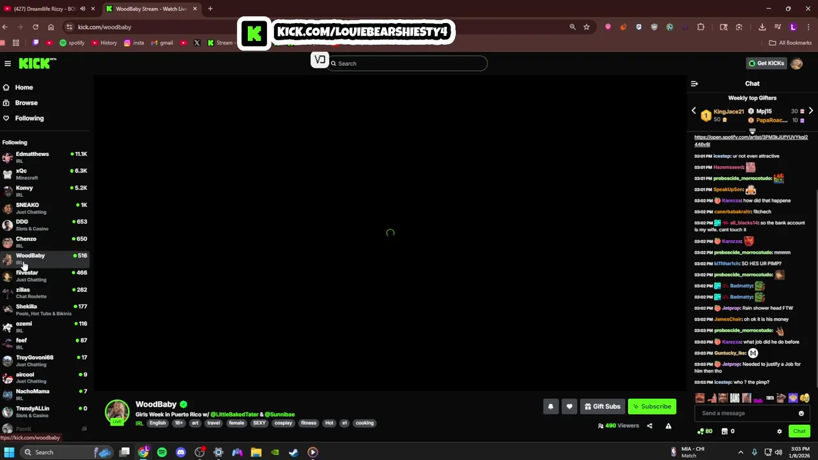Send message with the green Chat button
The image size is (818, 460).
799,431
